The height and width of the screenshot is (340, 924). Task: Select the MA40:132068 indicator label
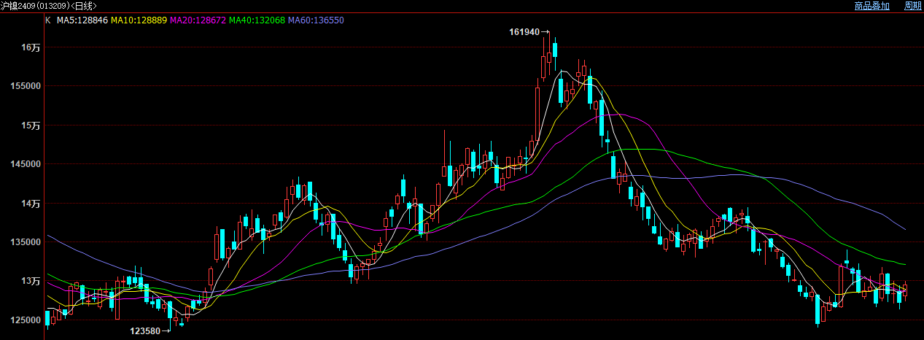pyautogui.click(x=257, y=20)
